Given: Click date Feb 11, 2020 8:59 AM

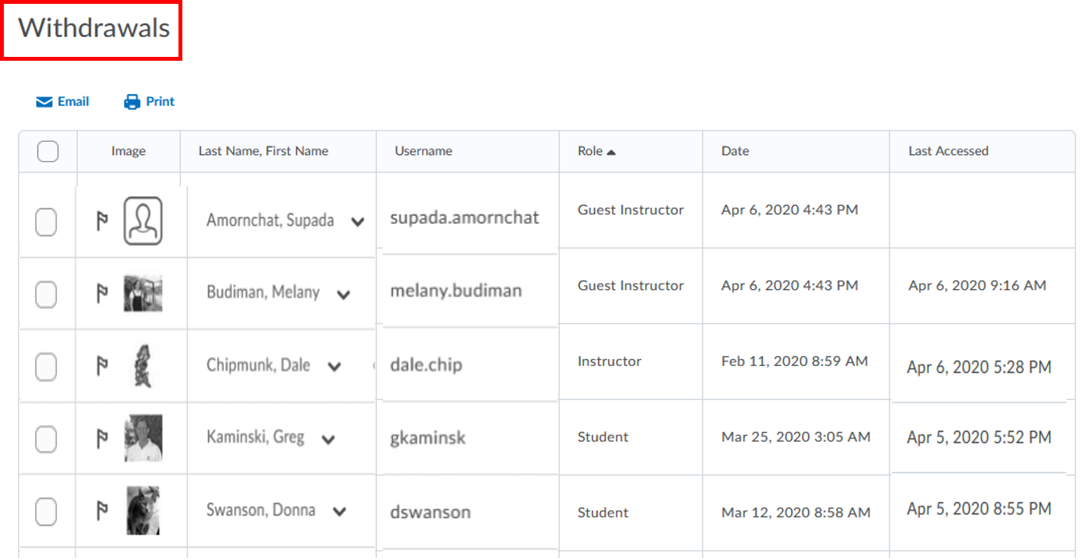Looking at the screenshot, I should 795,361.
